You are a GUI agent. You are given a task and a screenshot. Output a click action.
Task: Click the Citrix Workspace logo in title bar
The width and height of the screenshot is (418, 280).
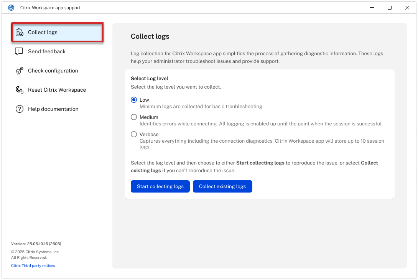tap(11, 8)
